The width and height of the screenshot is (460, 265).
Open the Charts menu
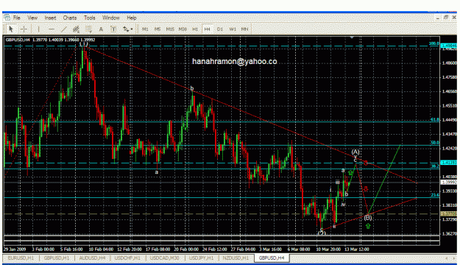[x=70, y=18]
